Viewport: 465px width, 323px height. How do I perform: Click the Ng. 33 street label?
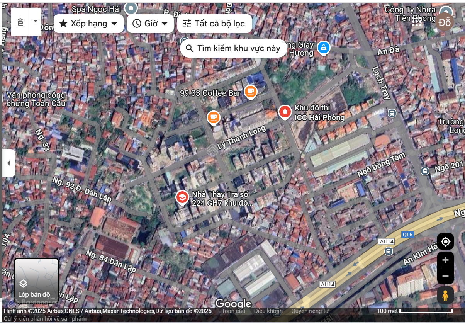click(42, 140)
